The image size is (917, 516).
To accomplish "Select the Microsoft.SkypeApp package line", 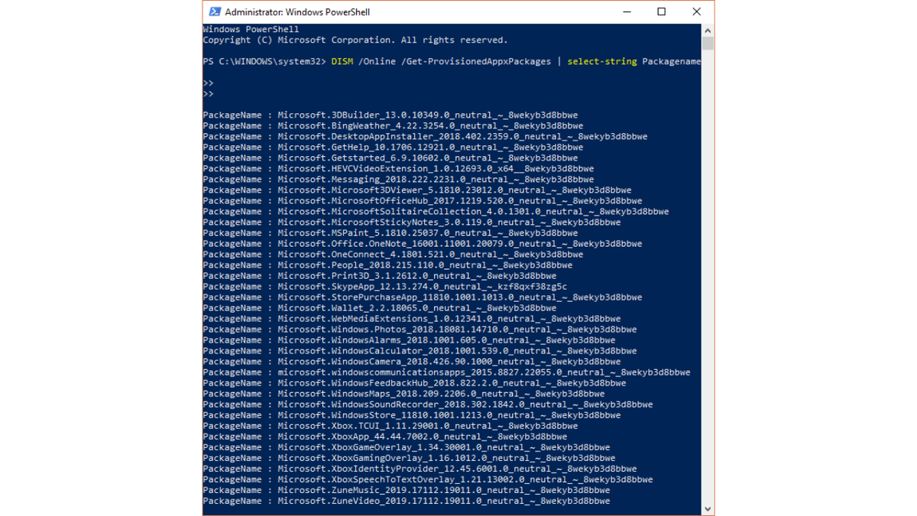I will [x=385, y=286].
